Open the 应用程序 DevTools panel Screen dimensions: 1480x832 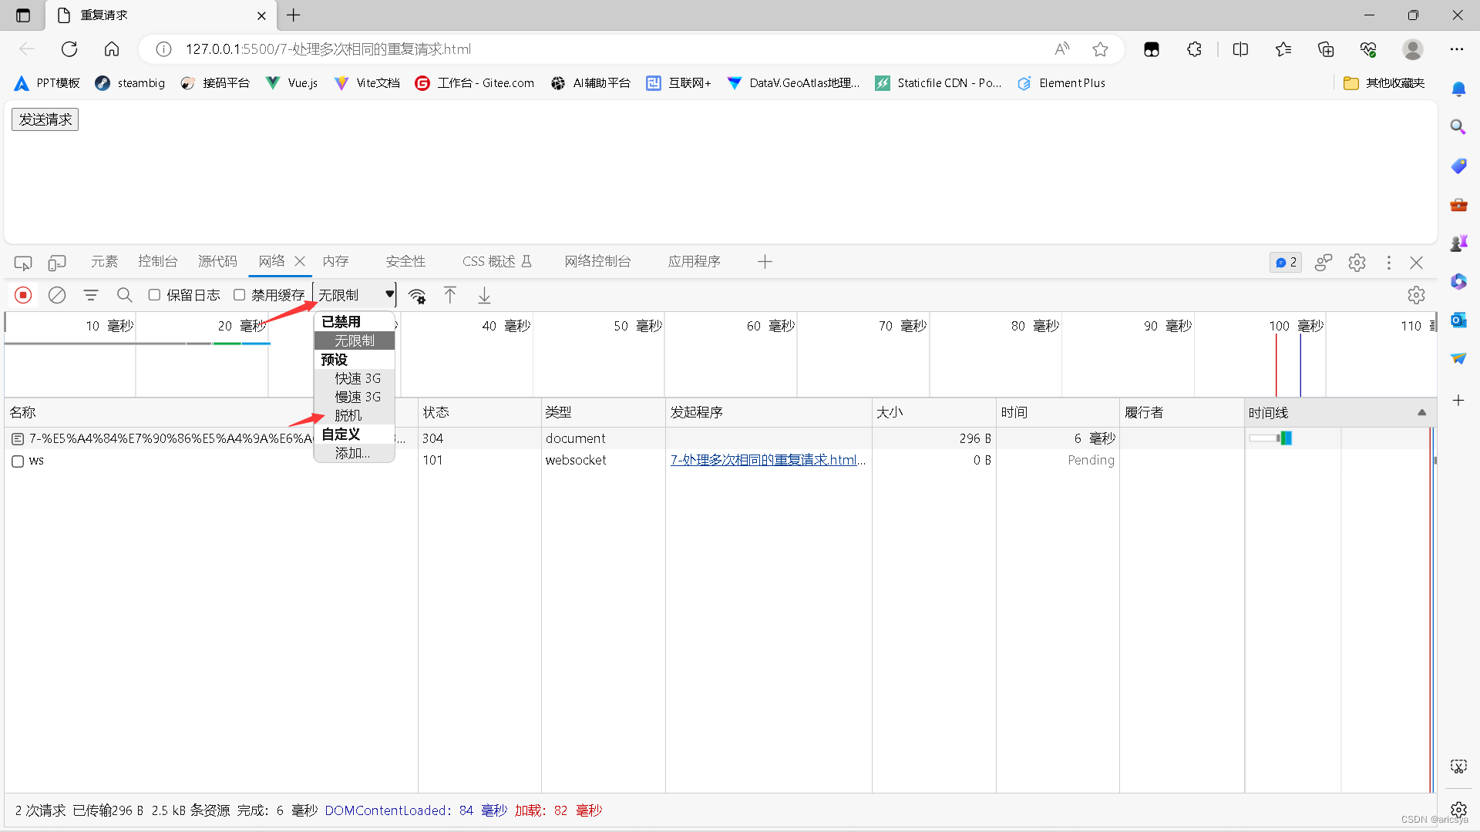(x=693, y=261)
